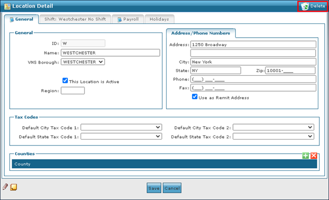Open the Holidays tab
Image resolution: width=329 pixels, height=200 pixels.
tap(159, 19)
